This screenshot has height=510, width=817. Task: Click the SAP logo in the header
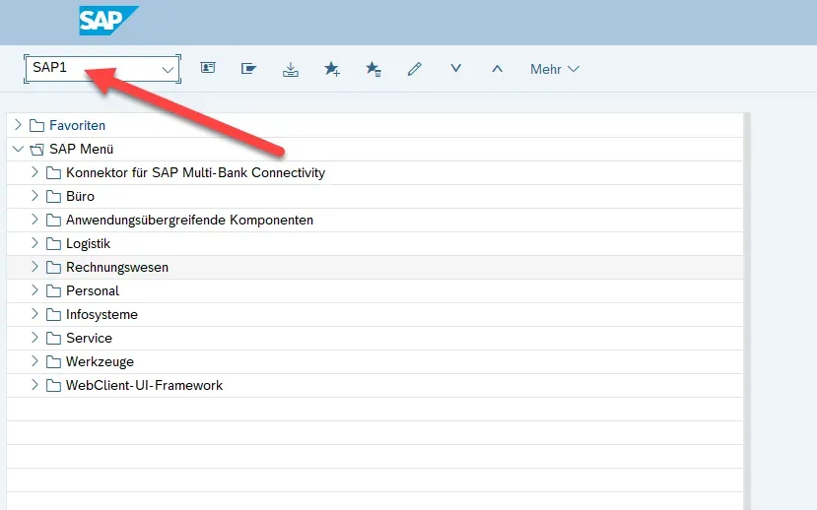(107, 21)
